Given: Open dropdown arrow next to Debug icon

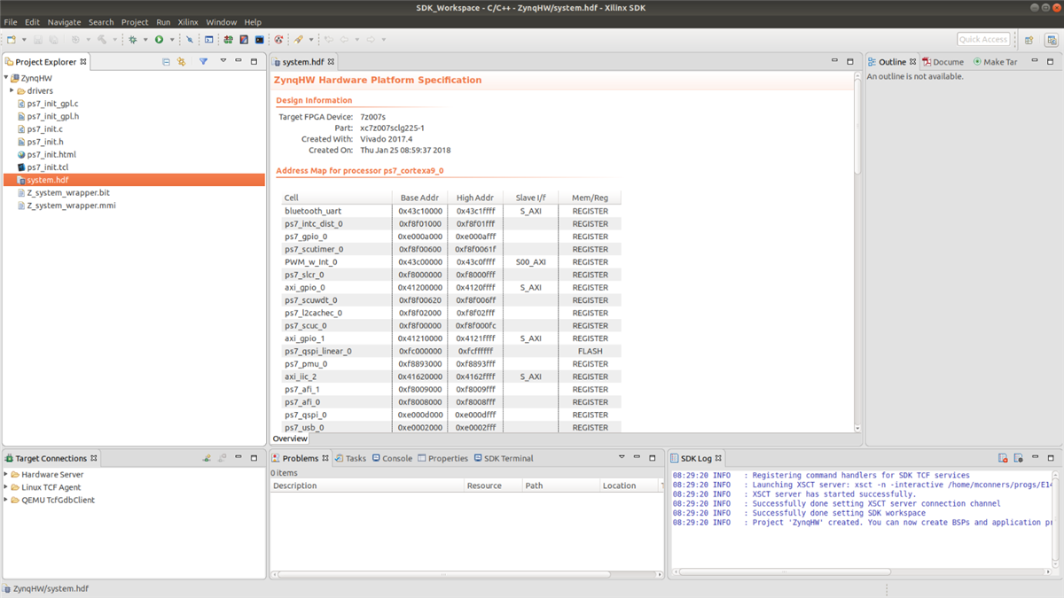Looking at the screenshot, I should coord(145,39).
